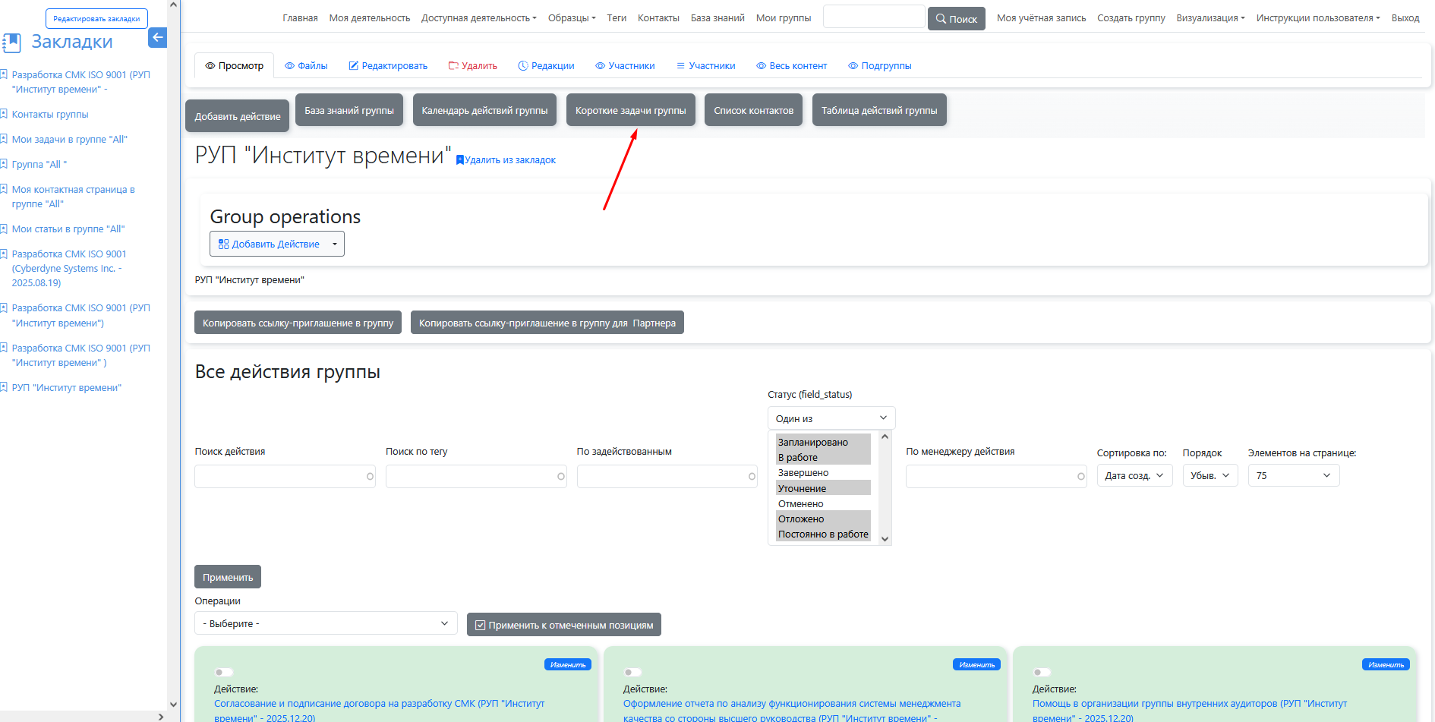Screen dimensions: 1435x722
Task: Expand the Операции Выберите dropdown
Action: [326, 623]
